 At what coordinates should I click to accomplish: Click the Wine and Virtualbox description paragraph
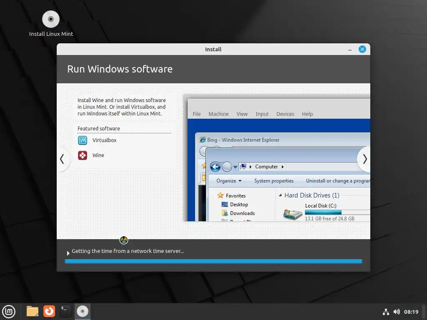[x=121, y=107]
